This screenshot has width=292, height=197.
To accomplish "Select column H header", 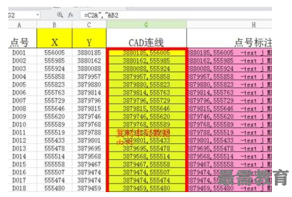I will coord(229,25).
